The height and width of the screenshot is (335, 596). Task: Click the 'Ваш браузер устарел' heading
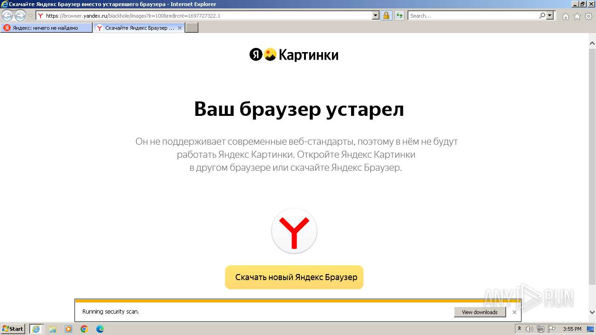[x=298, y=110]
